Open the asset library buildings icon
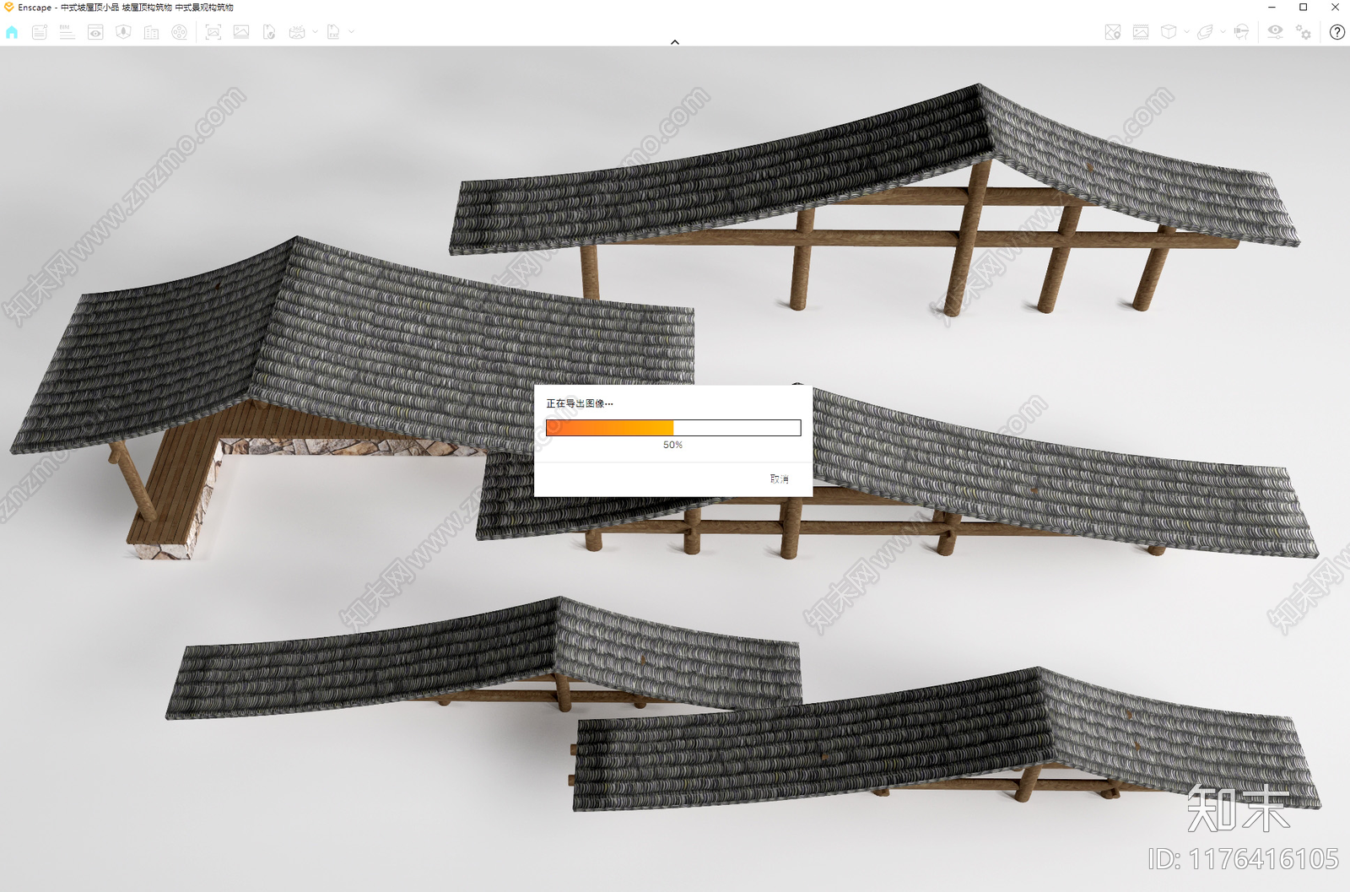 point(151,32)
